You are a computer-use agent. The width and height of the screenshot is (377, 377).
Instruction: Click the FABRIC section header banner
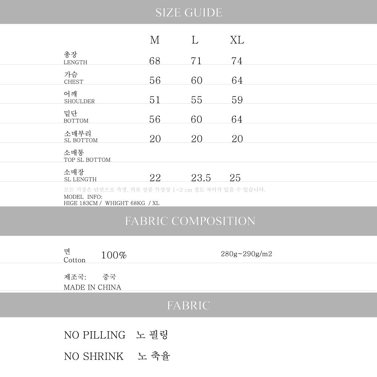click(x=188, y=305)
